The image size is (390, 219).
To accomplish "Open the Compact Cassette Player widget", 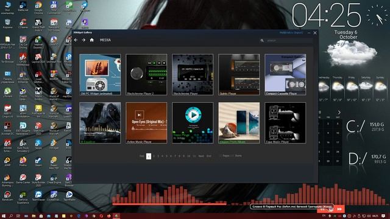I will tap(285, 74).
